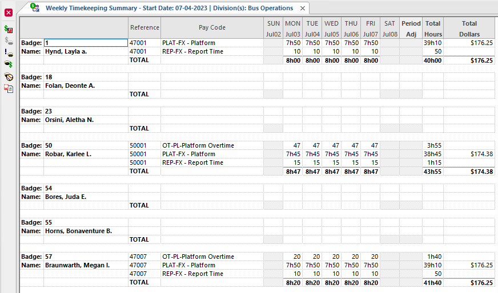Click the red and white documents icon

tap(9, 88)
